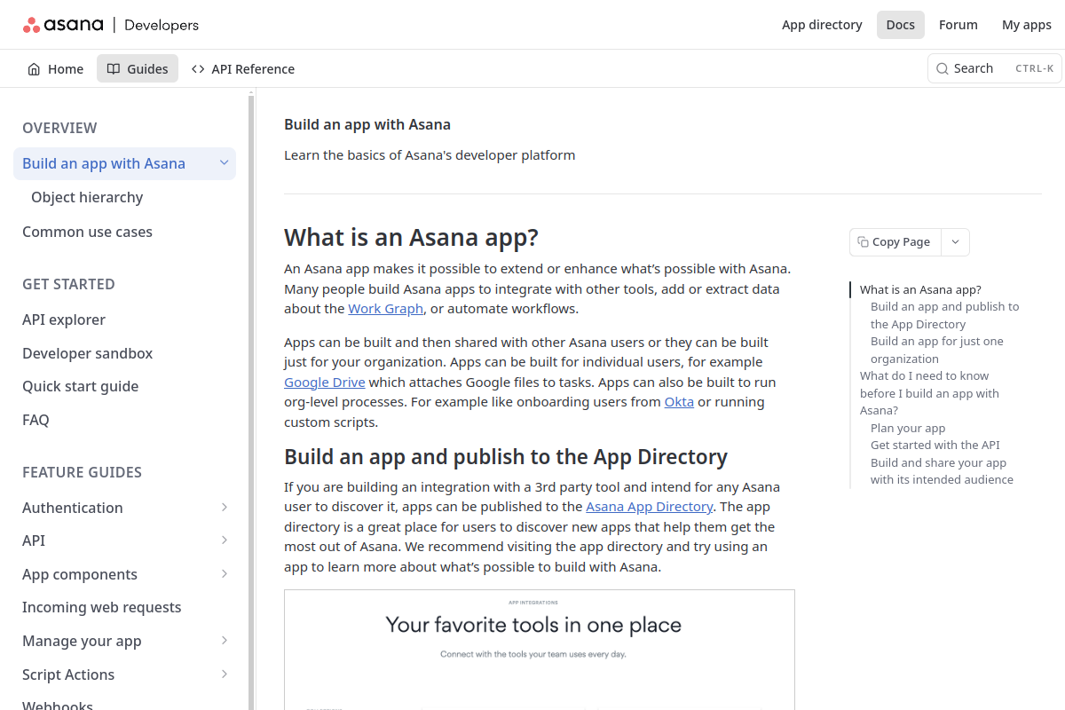Click the API Reference code brackets icon
This screenshot has height=710, width=1065.
(198, 69)
